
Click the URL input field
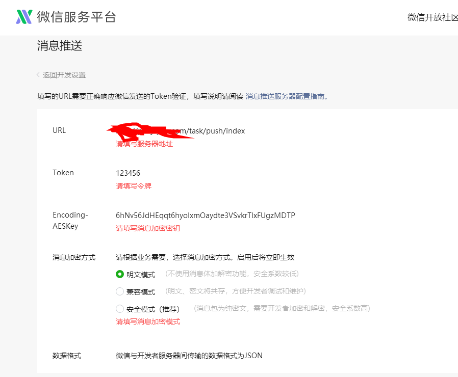tap(181, 131)
